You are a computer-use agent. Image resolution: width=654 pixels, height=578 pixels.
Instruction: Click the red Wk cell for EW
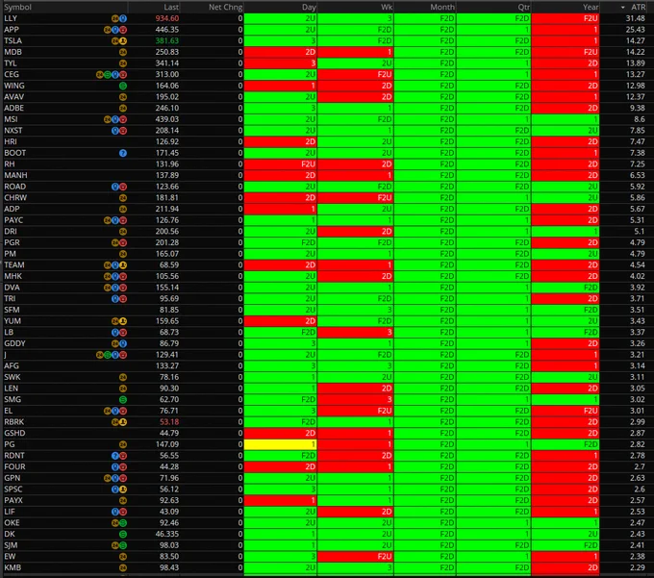pyautogui.click(x=355, y=556)
